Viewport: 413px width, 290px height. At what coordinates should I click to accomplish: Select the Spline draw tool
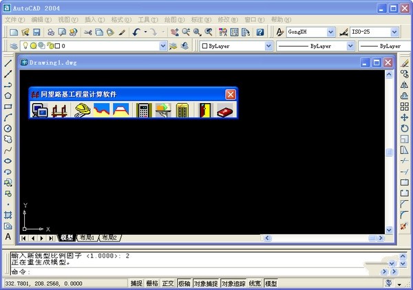coord(8,150)
